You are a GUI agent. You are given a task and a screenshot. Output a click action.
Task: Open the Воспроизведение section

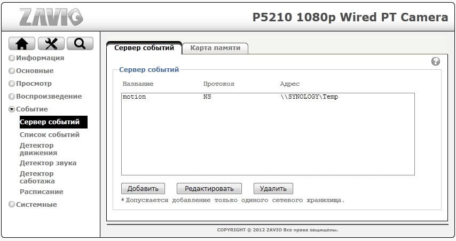click(x=49, y=96)
